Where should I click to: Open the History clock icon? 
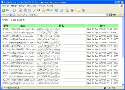[56, 10]
